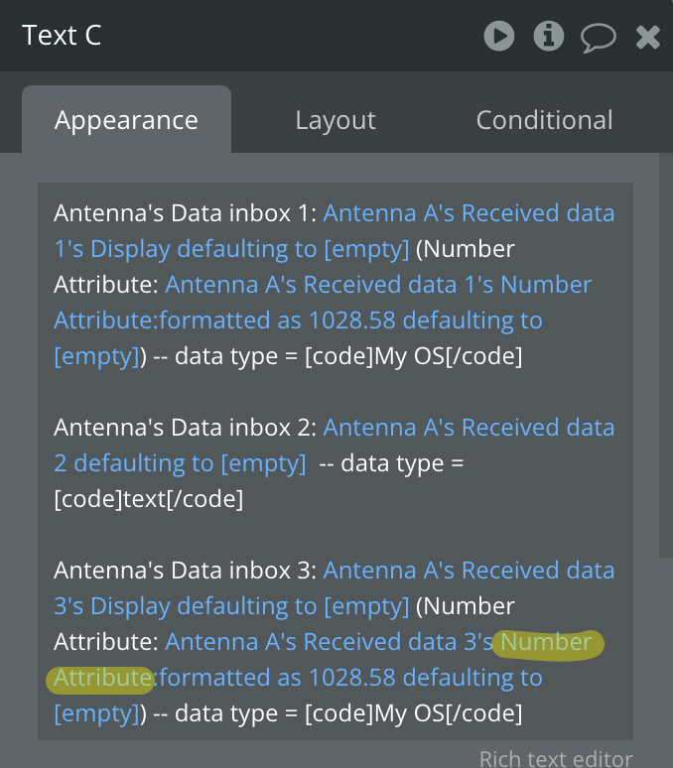Click the play icon in the header
This screenshot has width=673, height=768.
click(x=498, y=37)
